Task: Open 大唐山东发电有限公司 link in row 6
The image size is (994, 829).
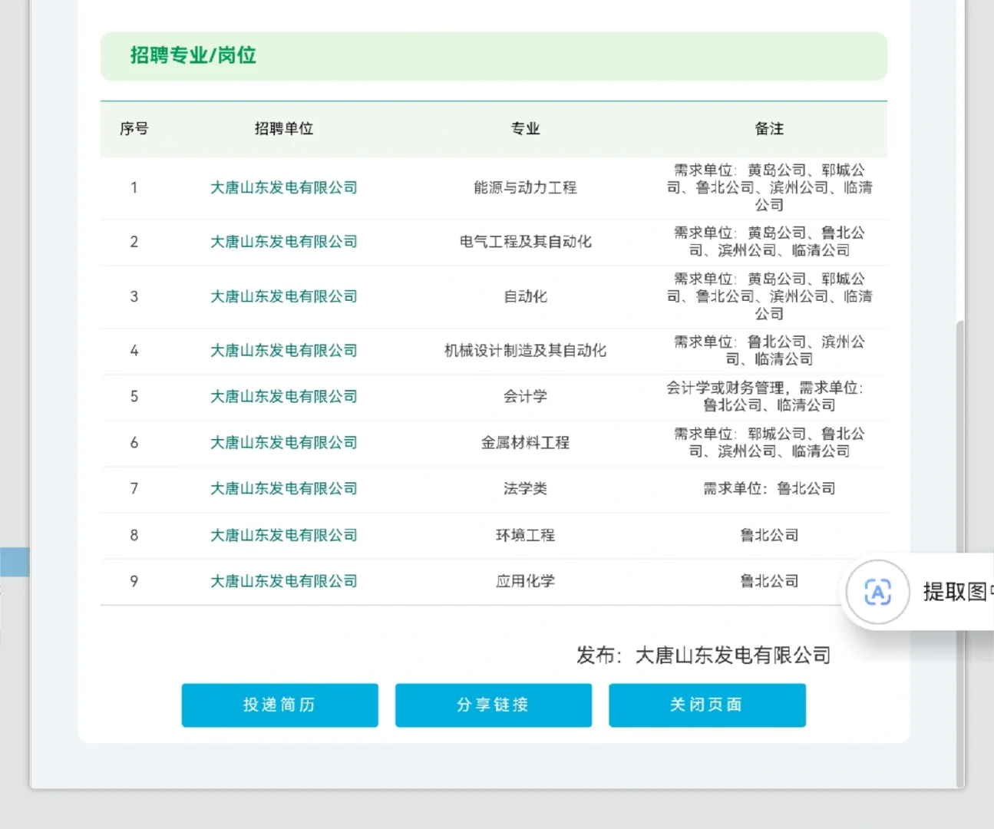Action: coord(284,443)
